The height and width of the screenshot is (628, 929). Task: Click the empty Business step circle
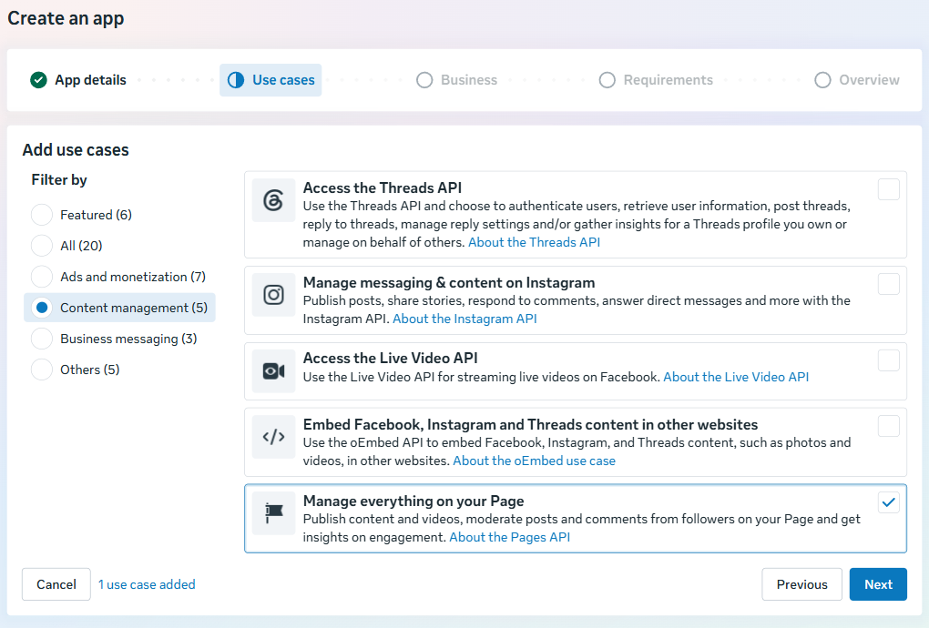pos(424,80)
